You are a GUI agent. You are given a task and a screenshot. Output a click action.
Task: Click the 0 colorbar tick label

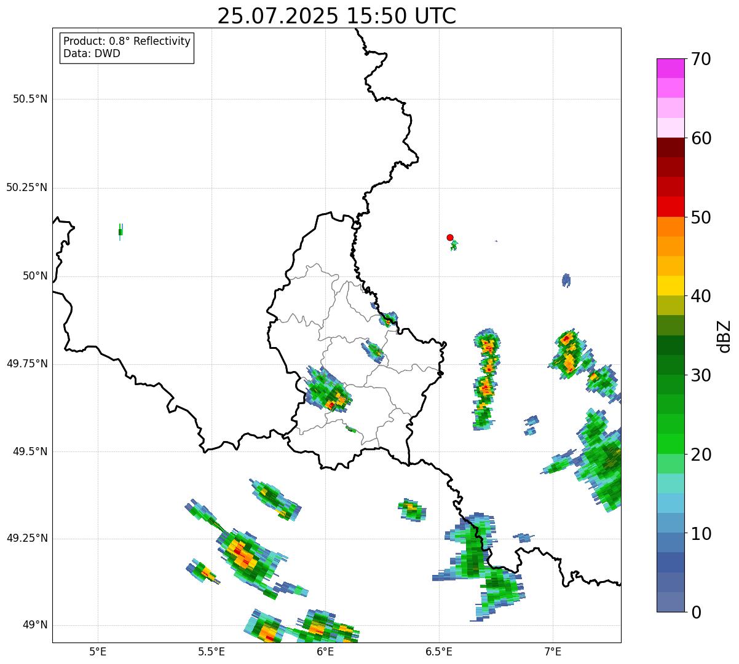pos(696,612)
